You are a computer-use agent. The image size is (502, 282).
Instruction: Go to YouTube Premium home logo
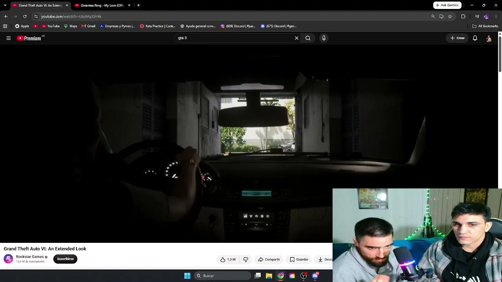pos(29,38)
